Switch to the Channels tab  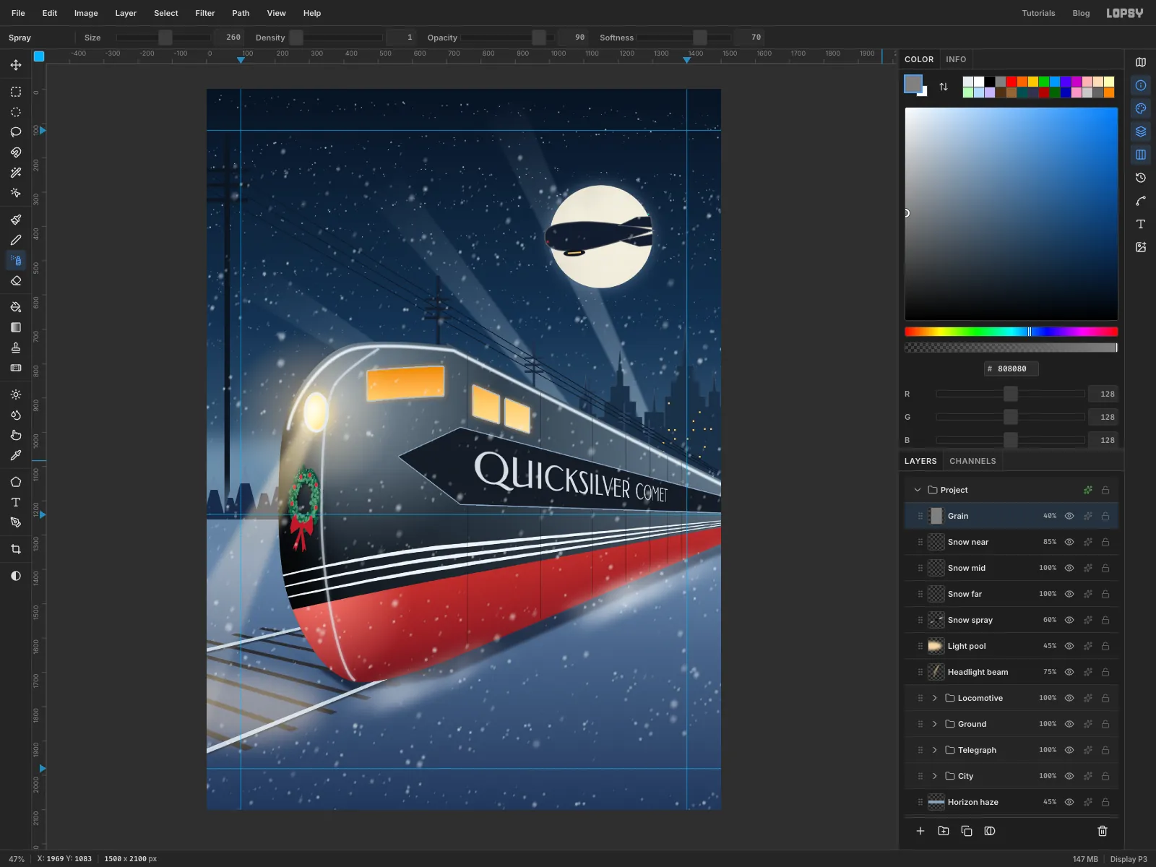click(x=972, y=461)
